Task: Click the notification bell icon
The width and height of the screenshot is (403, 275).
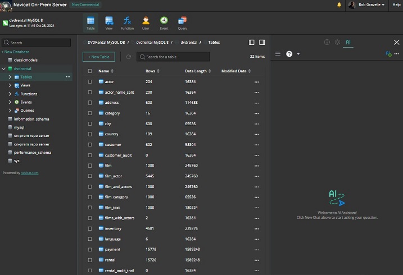Action: 339,4
